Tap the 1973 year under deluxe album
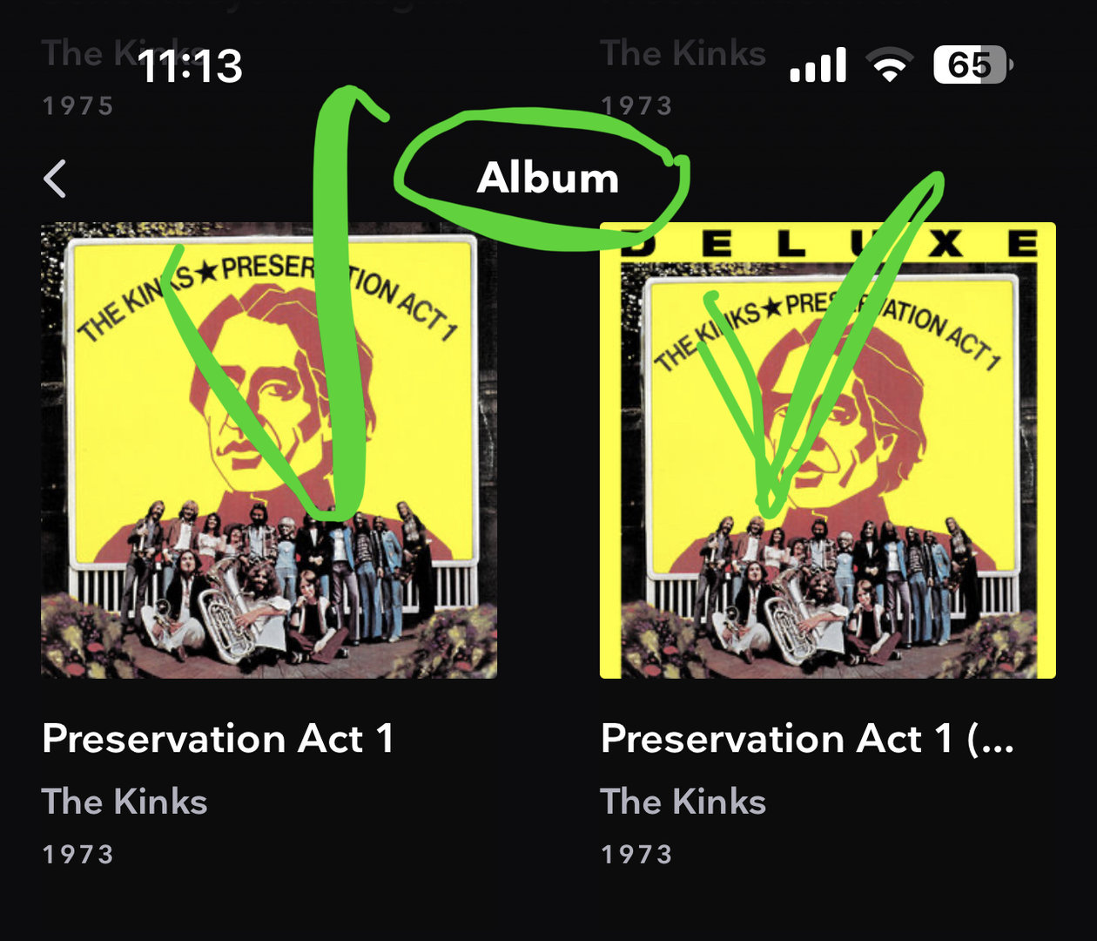This screenshot has height=941, width=1097. [637, 855]
